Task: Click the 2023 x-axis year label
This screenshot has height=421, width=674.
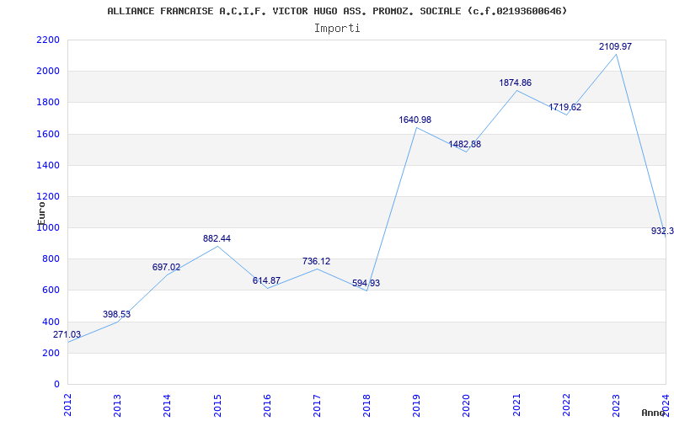Action: coord(617,405)
